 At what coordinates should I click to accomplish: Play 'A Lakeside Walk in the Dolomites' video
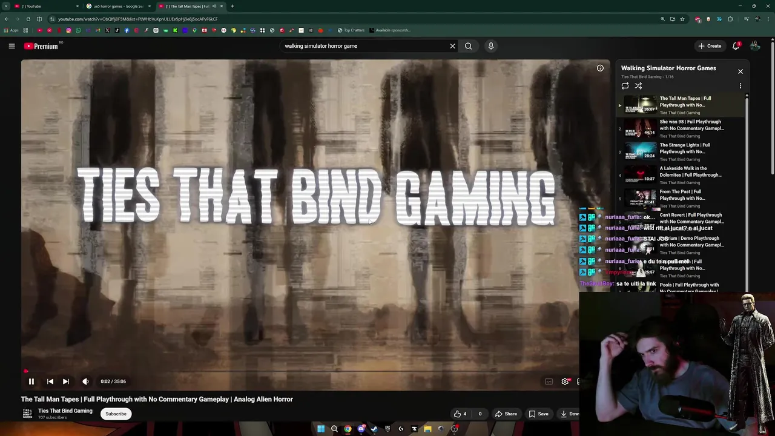(x=681, y=175)
